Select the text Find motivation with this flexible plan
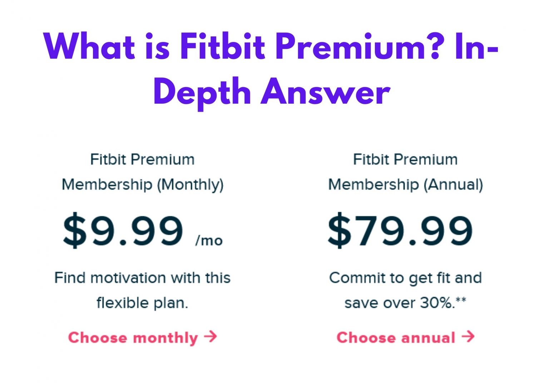Image resolution: width=549 pixels, height=388 pixels. pyautogui.click(x=142, y=289)
